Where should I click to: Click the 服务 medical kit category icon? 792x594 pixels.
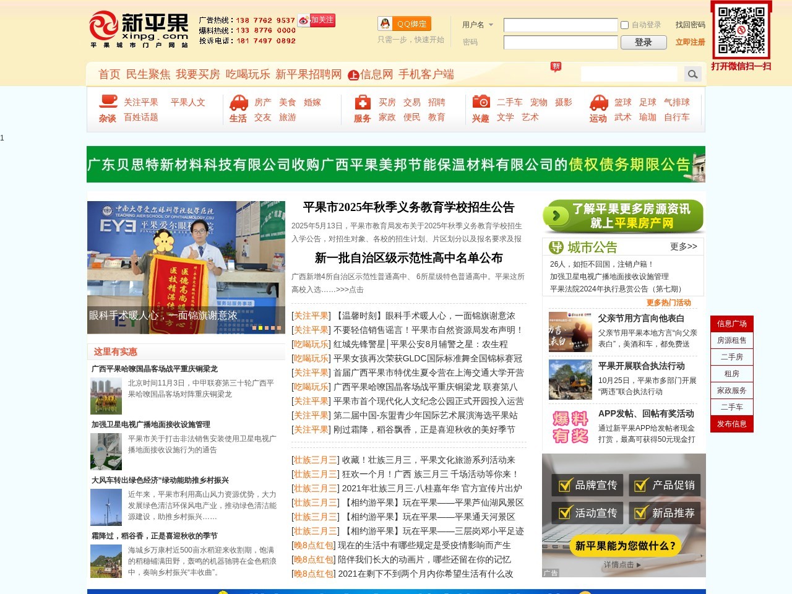point(363,102)
